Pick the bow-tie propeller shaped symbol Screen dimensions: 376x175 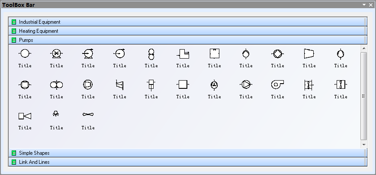[x=88, y=115]
